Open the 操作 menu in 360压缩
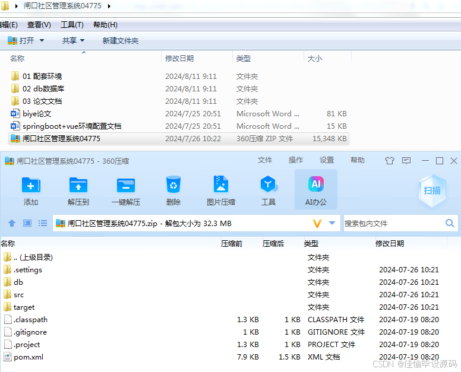This screenshot has height=372, width=461. [296, 160]
